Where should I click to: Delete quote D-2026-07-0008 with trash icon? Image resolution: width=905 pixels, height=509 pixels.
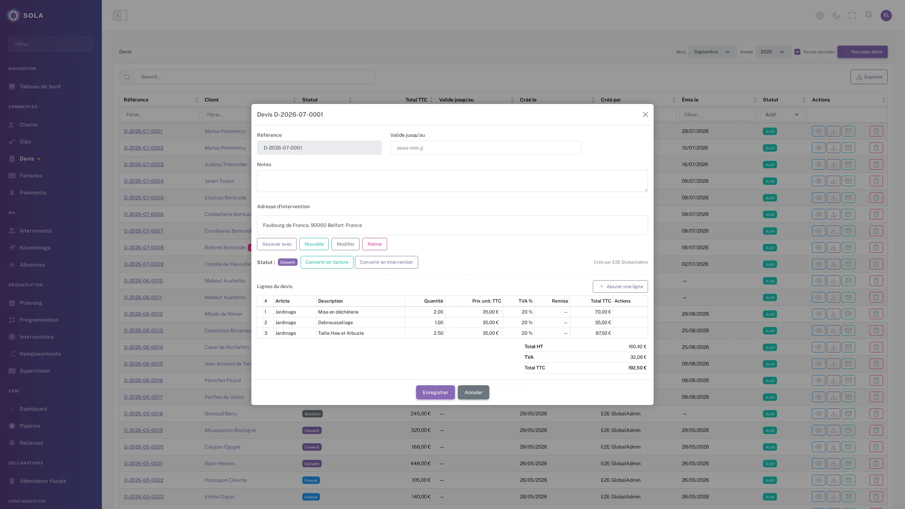(x=876, y=247)
